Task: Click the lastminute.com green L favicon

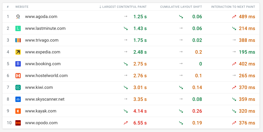Action: point(18,28)
